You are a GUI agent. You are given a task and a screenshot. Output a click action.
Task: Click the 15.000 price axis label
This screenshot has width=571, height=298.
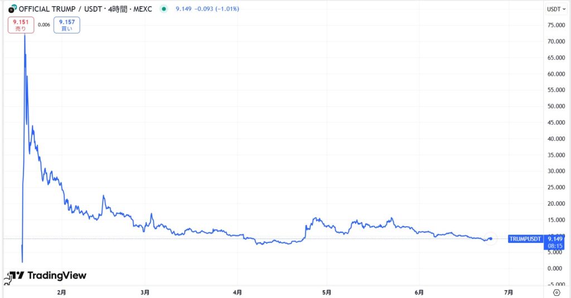556,220
